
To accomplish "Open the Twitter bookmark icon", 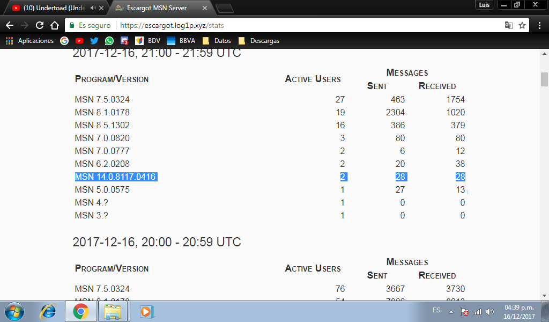I will click(x=94, y=41).
